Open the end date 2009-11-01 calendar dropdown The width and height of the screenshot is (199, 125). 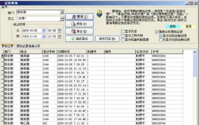[x=44, y=37]
